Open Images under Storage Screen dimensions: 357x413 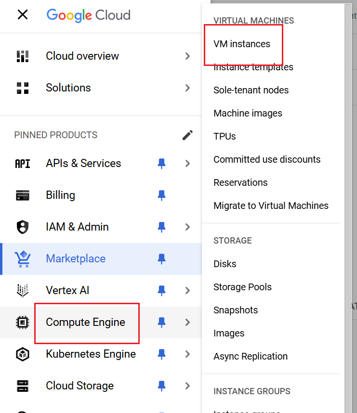pyautogui.click(x=229, y=334)
